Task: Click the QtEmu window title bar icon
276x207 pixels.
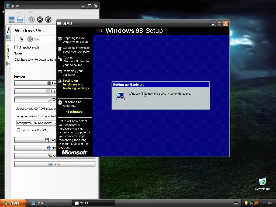Action: pos(7,6)
